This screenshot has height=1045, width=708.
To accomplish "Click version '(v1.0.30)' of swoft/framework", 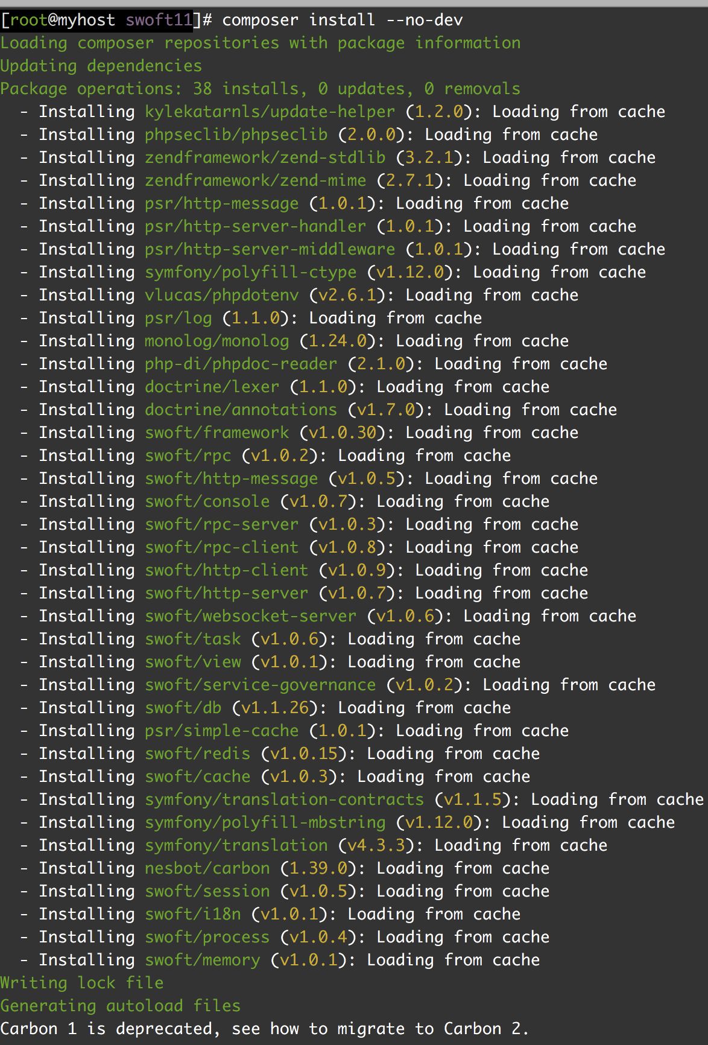I will (x=343, y=433).
